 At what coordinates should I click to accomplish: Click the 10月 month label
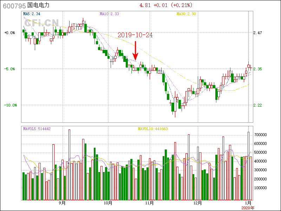tap(108, 203)
